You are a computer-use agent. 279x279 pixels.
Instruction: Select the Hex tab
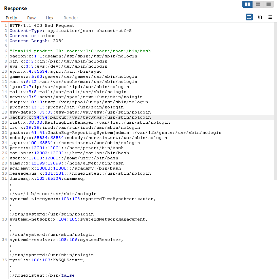pos(50,18)
